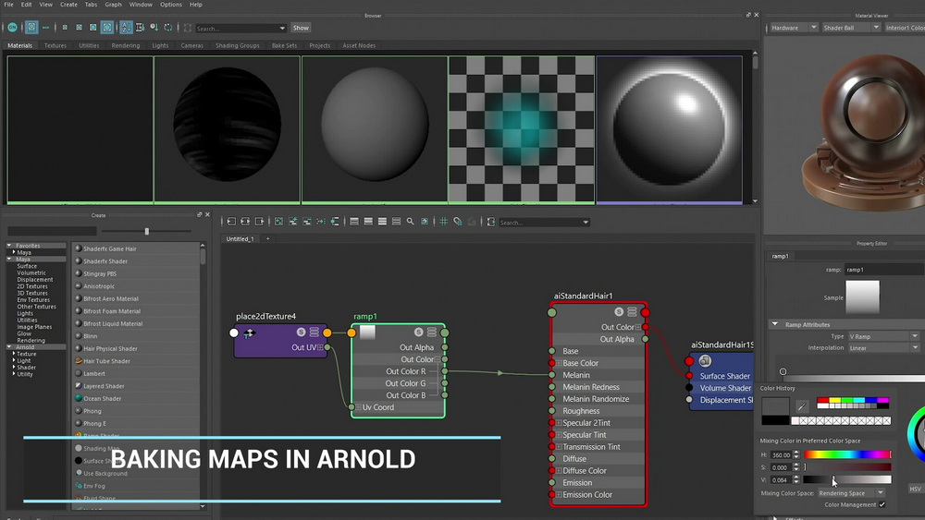Expand the Arnold Texture tree item

click(x=14, y=354)
